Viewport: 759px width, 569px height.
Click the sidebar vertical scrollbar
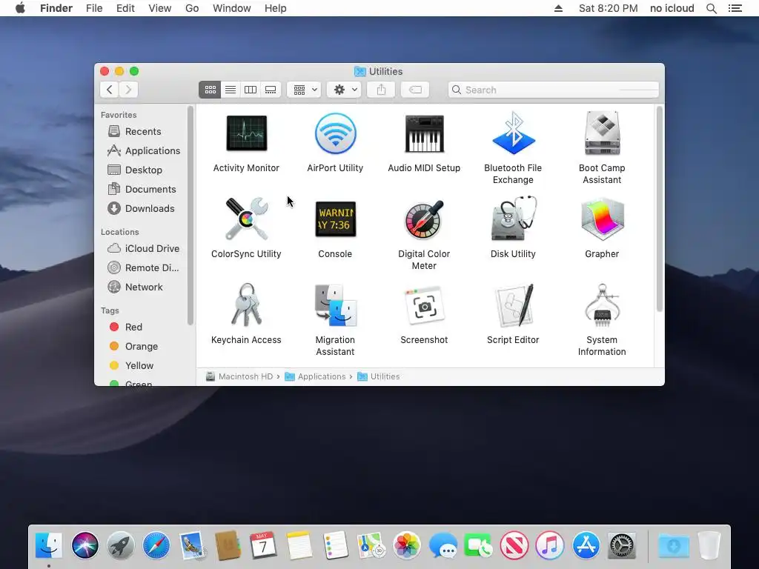tap(190, 216)
